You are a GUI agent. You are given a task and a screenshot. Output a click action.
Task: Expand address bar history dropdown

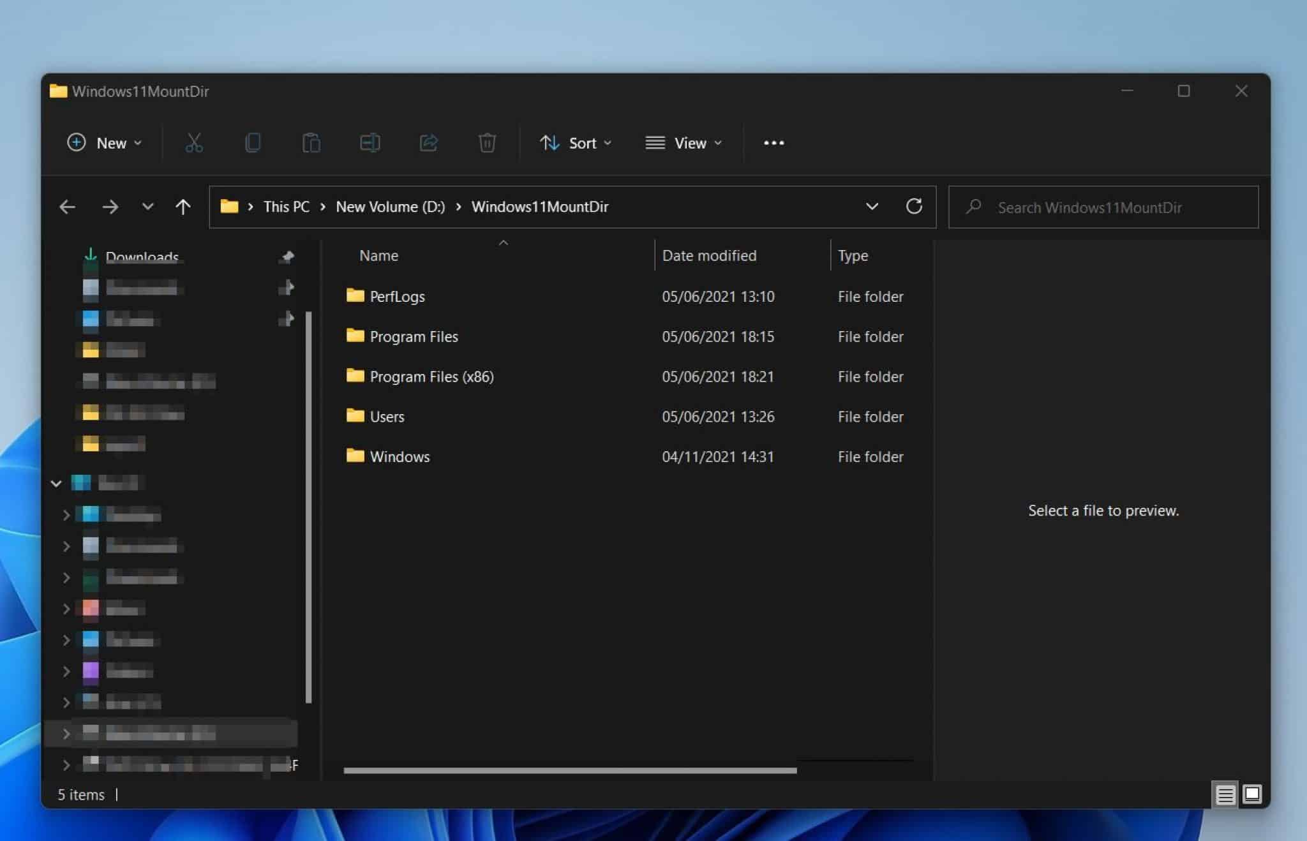872,207
